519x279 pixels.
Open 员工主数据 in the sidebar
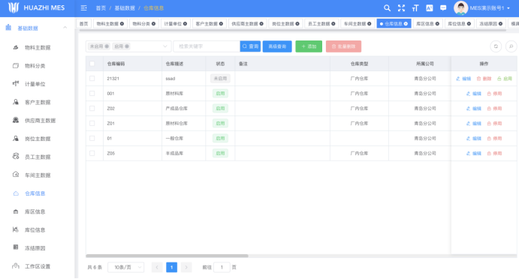(38, 157)
